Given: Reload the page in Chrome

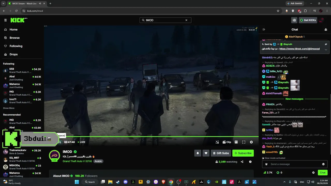Looking at the screenshot, I should [16, 11].
